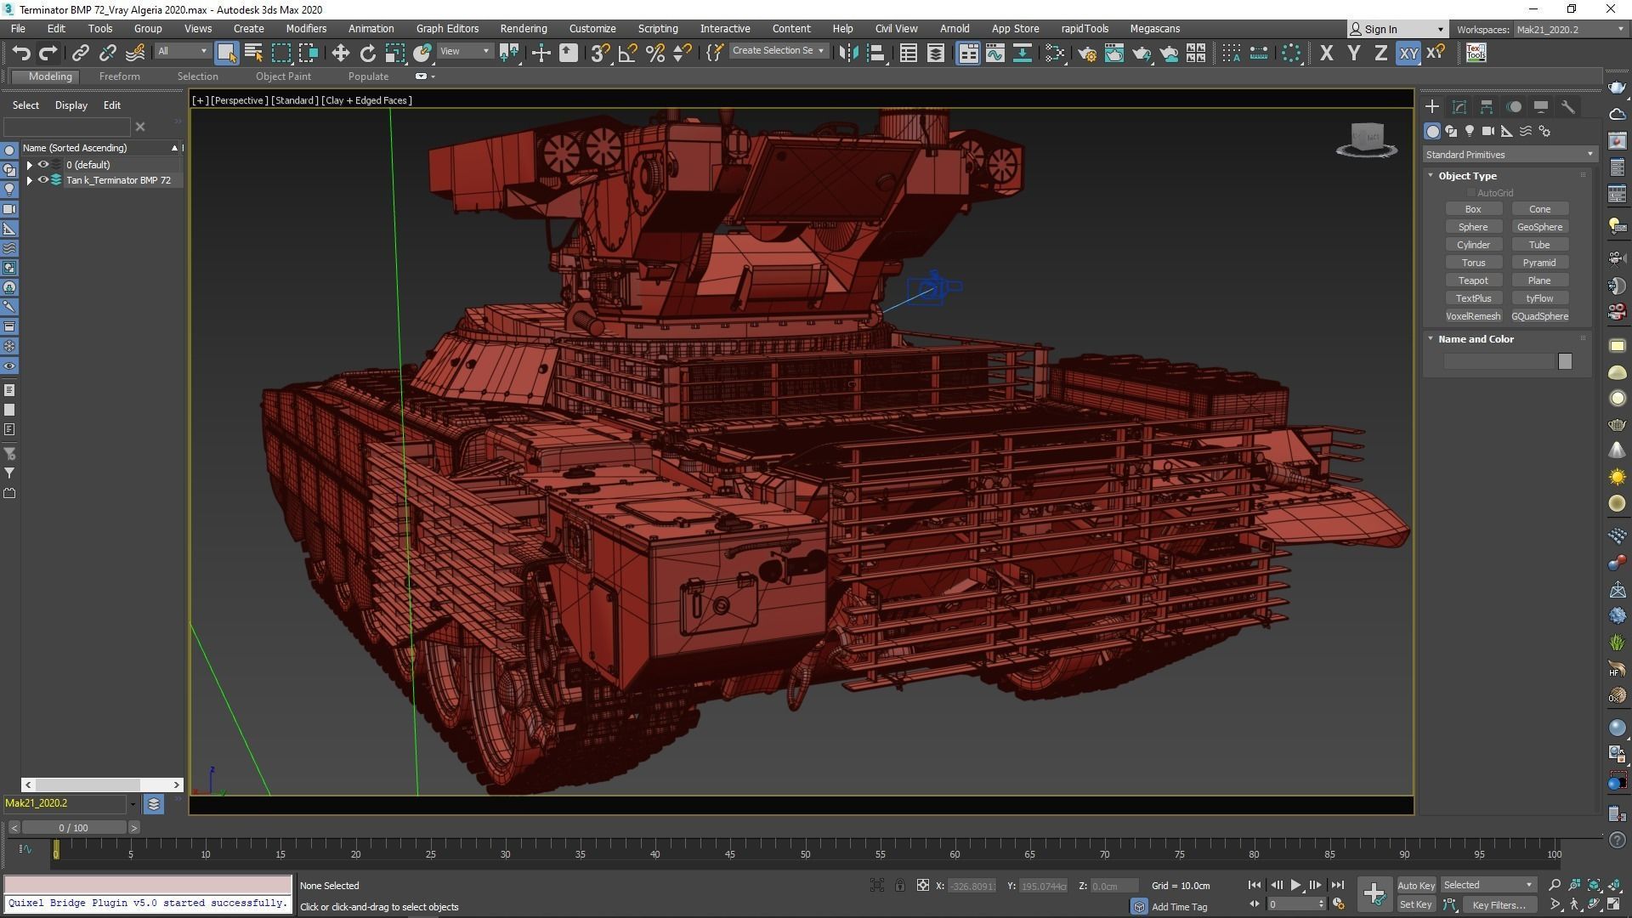1632x918 pixels.
Task: Open the Standard Primitives dropdown
Action: click(x=1508, y=155)
